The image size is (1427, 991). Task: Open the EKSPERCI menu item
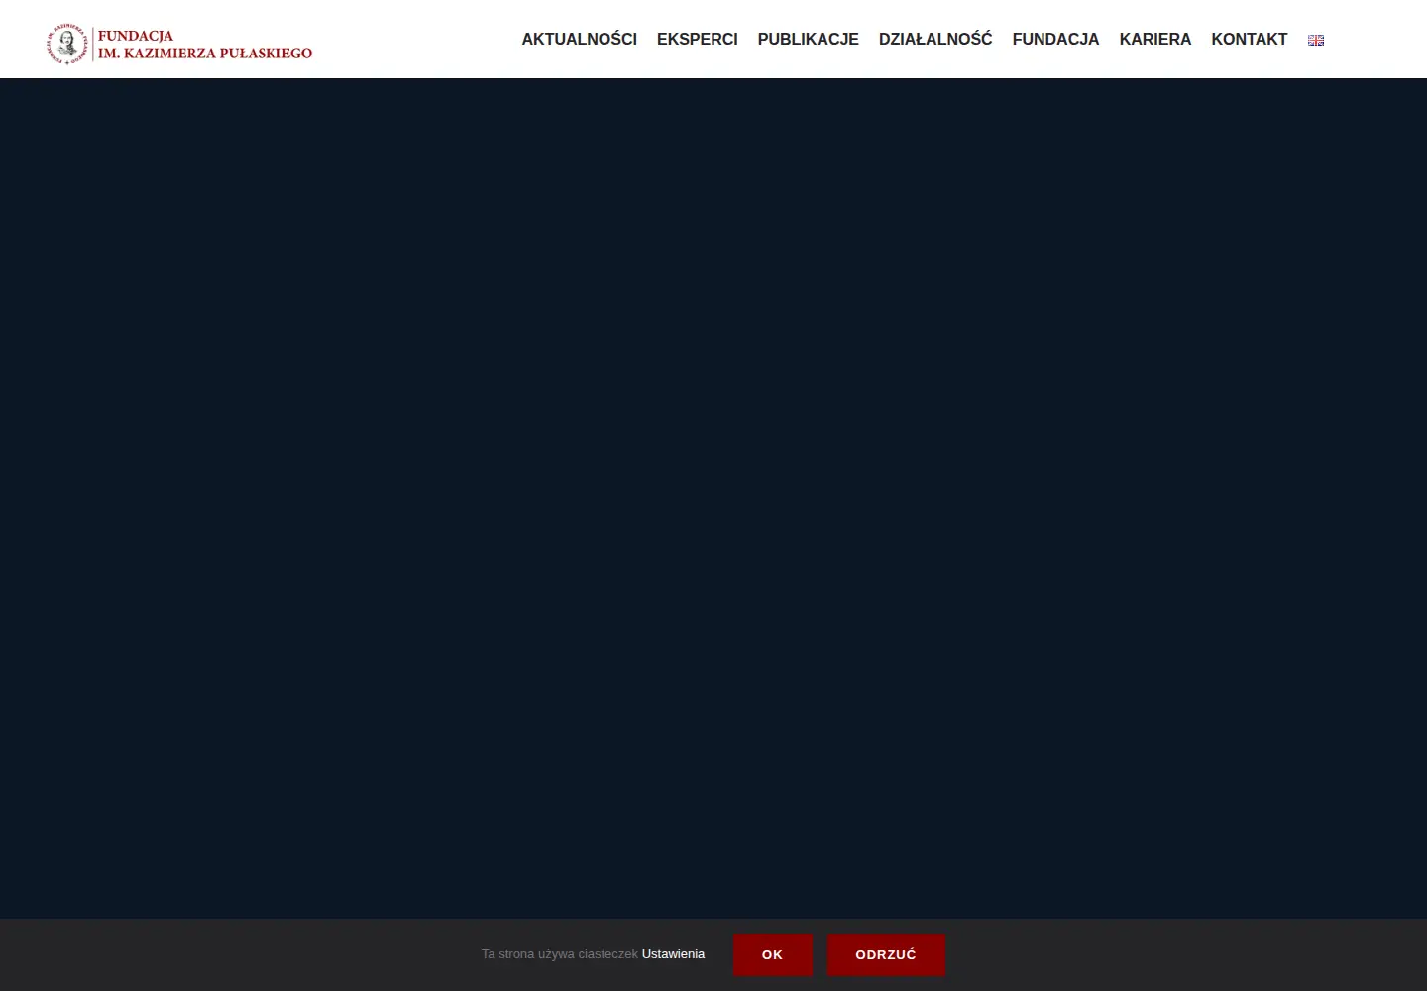coord(698,39)
